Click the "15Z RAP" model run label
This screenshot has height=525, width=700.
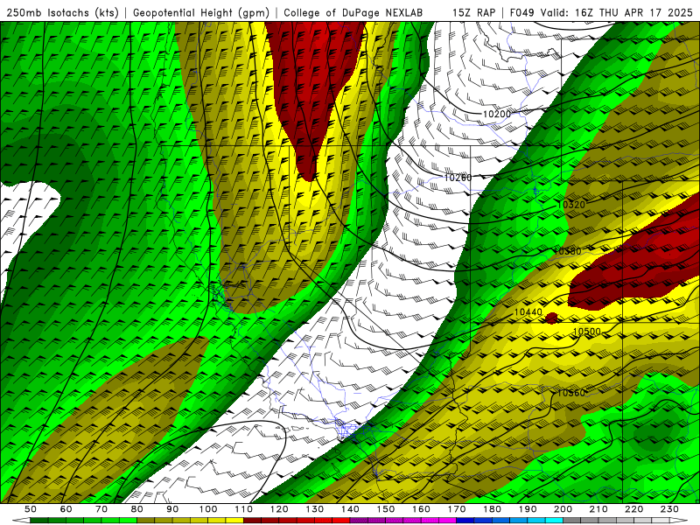473,12
